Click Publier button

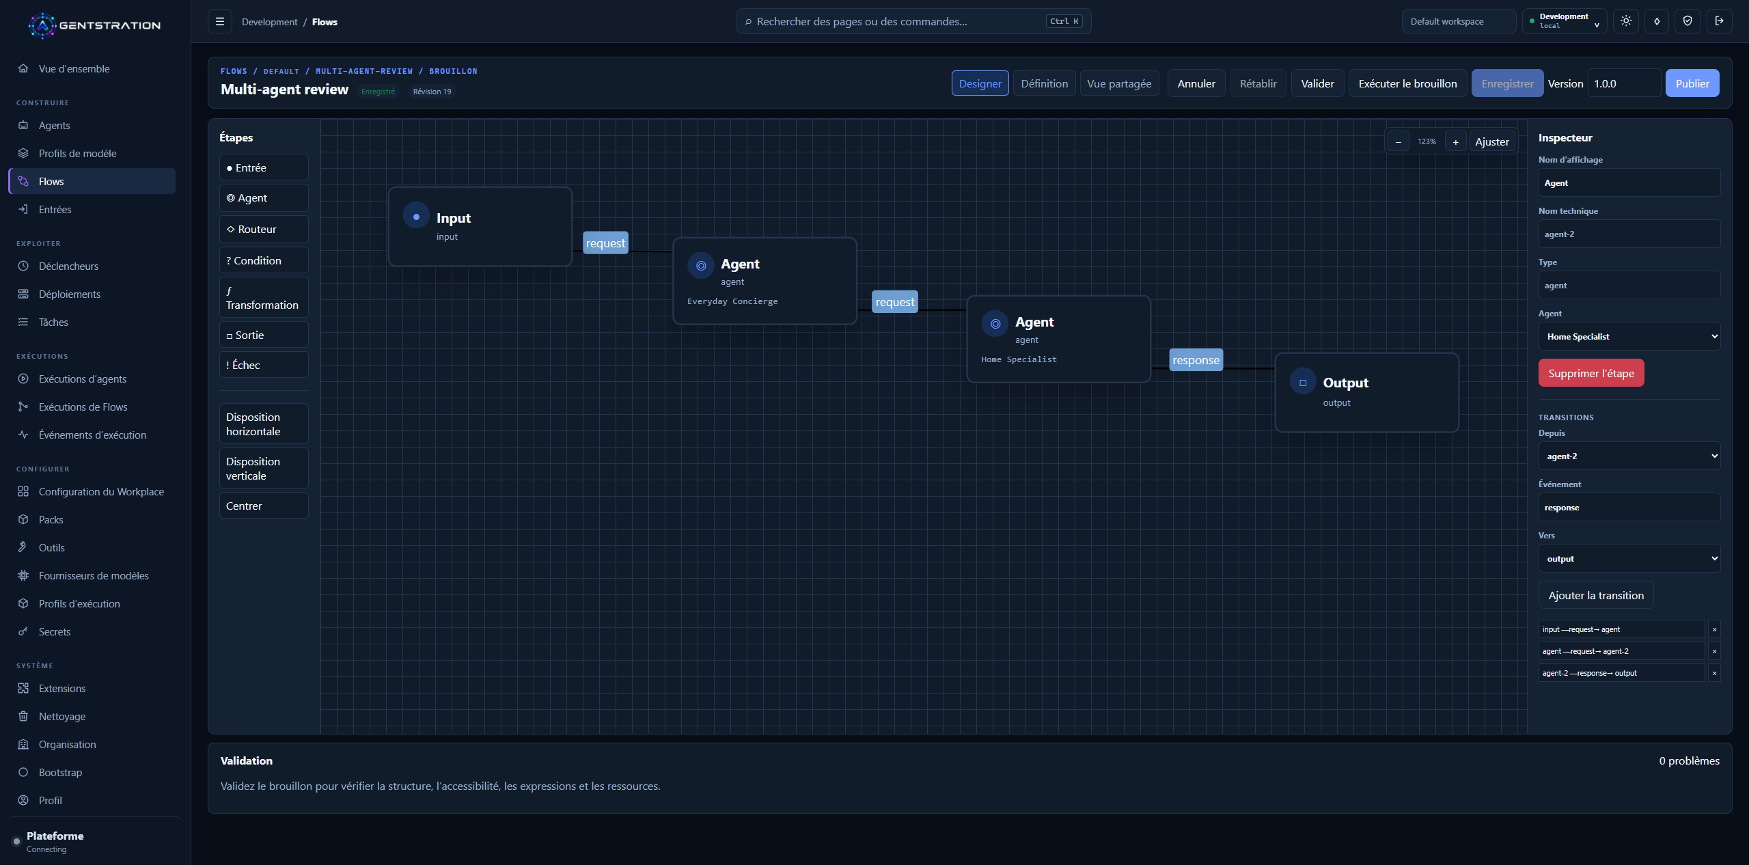[x=1692, y=83]
